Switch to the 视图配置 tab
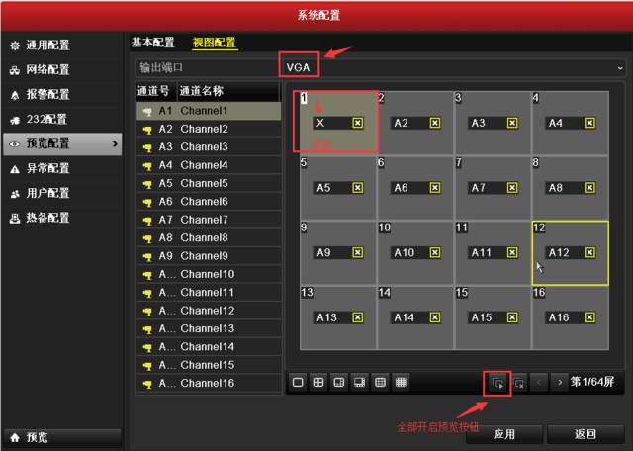This screenshot has width=633, height=451. coord(214,43)
